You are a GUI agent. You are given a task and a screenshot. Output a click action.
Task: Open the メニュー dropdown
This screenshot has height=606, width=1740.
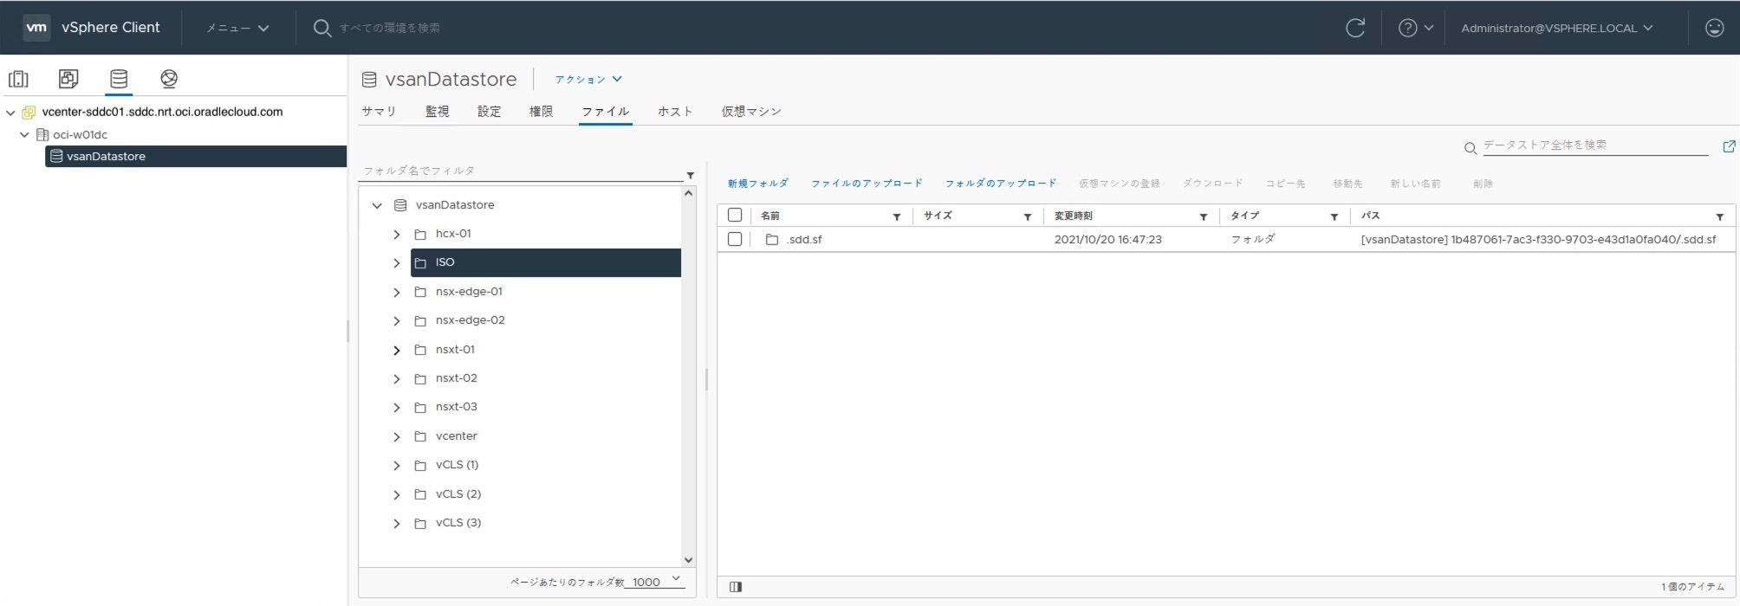237,28
